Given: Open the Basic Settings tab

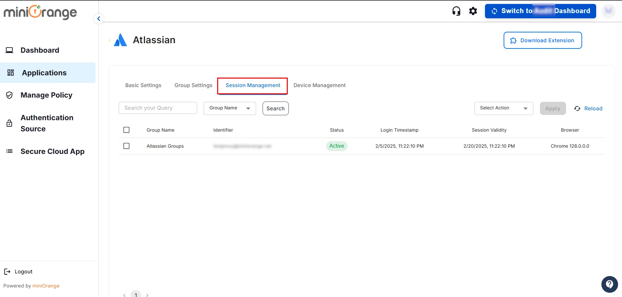Looking at the screenshot, I should click(x=143, y=85).
